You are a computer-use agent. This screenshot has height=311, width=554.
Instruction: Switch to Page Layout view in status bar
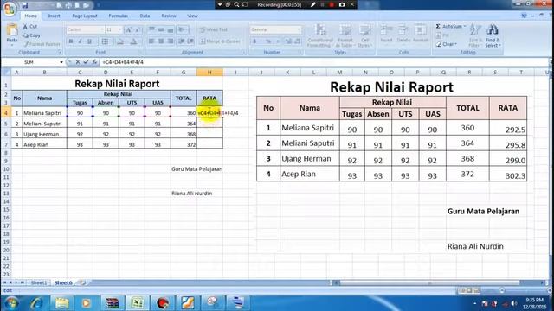(469, 290)
